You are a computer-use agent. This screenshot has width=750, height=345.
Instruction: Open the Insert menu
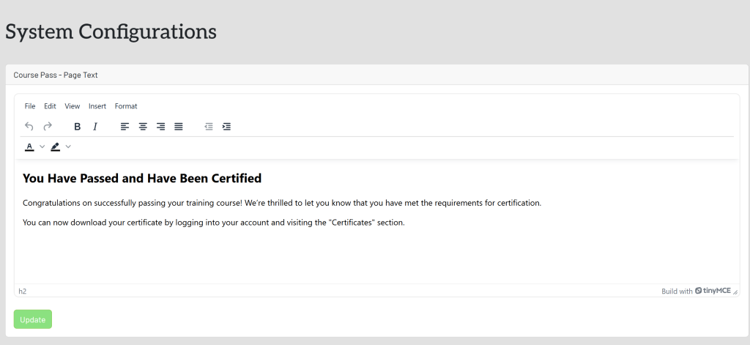click(97, 106)
